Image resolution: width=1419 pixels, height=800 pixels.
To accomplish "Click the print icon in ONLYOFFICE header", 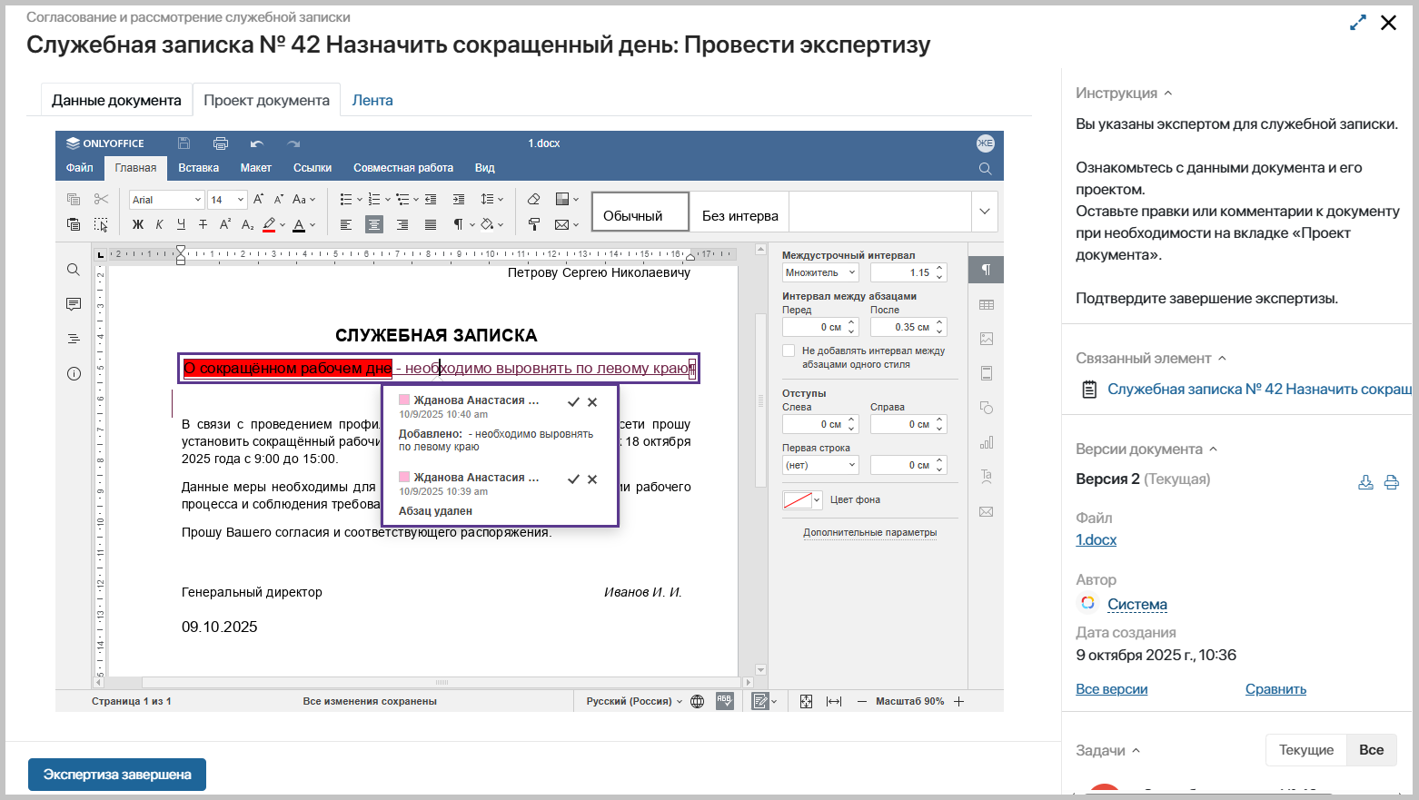I will pos(220,143).
